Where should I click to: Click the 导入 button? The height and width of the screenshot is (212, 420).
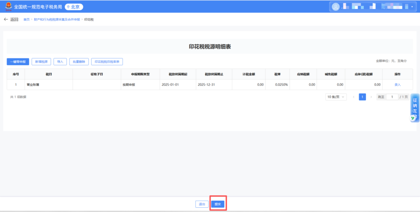60,61
